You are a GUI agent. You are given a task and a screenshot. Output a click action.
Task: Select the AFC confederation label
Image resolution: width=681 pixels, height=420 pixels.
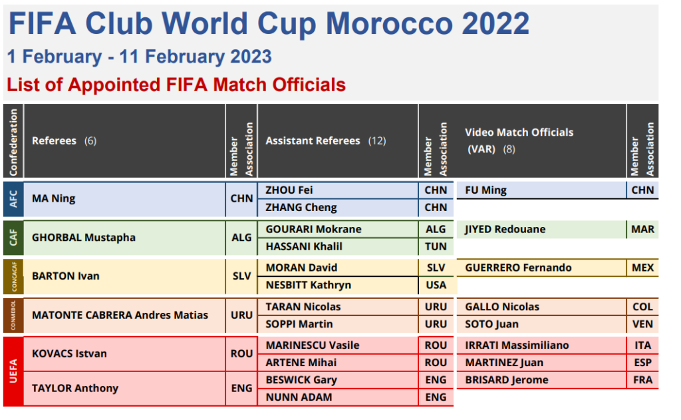[13, 199]
